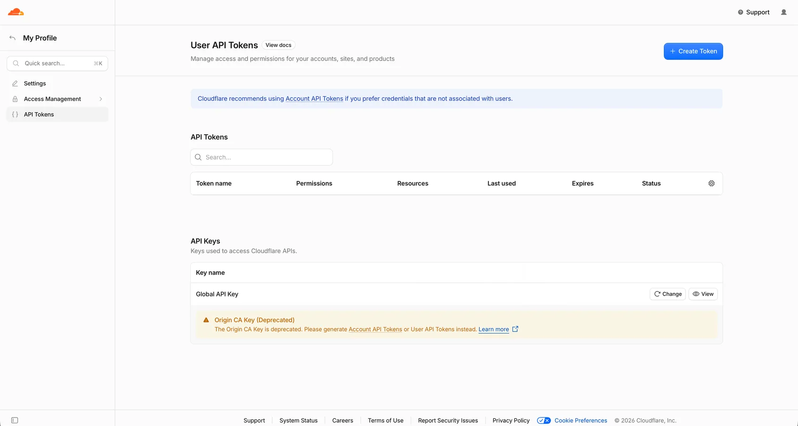Click the ⌘K shortcut hint in Quick search

[98, 63]
